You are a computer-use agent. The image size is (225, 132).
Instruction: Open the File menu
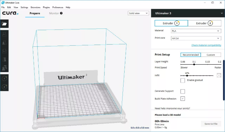coord(3,7)
